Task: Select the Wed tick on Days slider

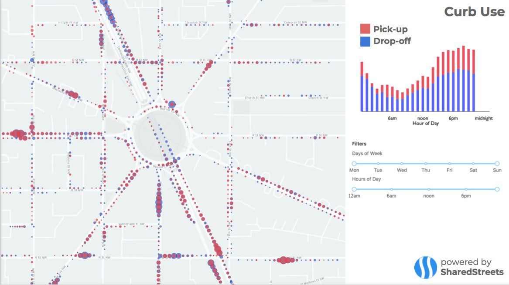Action: (x=402, y=164)
